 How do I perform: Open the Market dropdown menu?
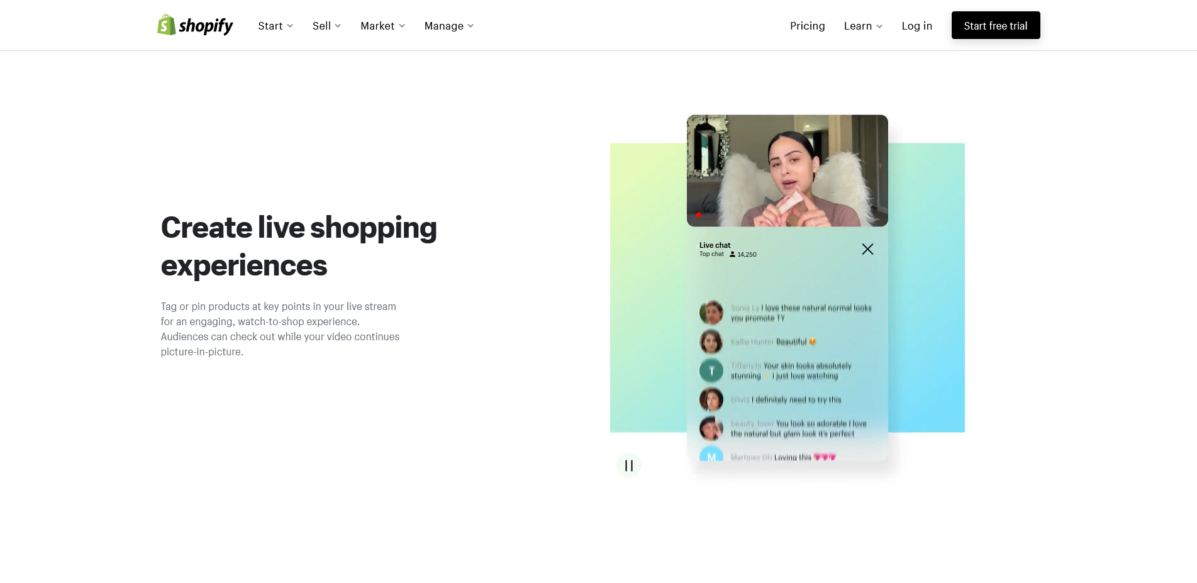pyautogui.click(x=382, y=26)
